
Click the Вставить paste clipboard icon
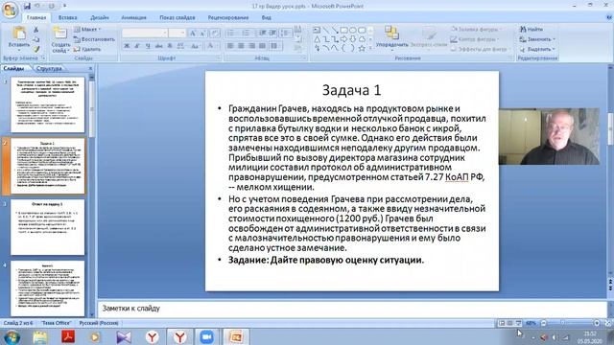click(19, 34)
